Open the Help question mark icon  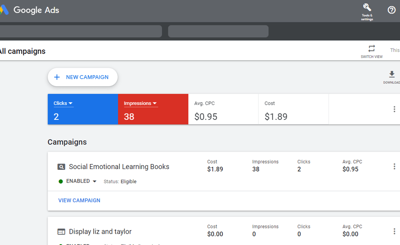391,10
